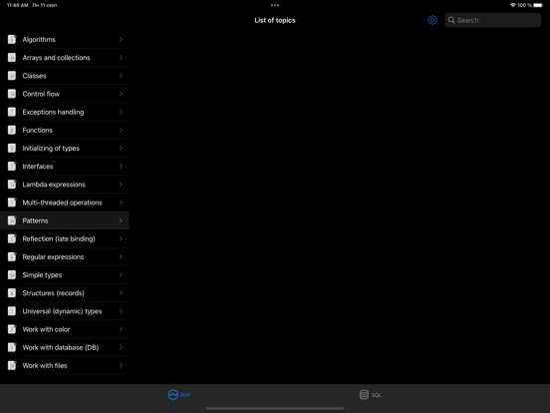Expand Control flow chevron
550x413 pixels.
(x=121, y=94)
